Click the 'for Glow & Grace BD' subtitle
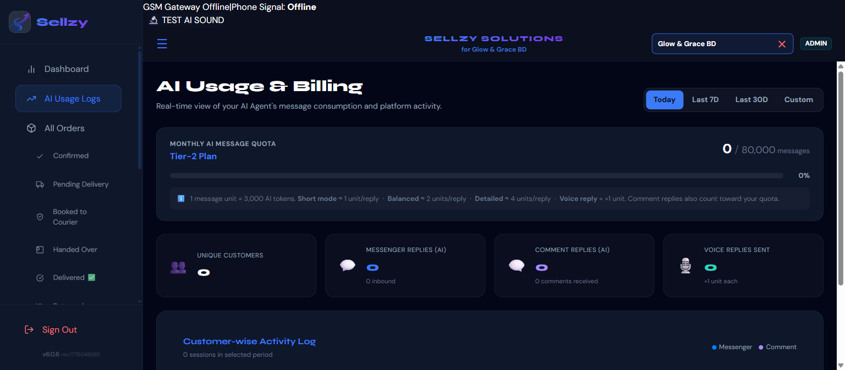 coord(493,49)
